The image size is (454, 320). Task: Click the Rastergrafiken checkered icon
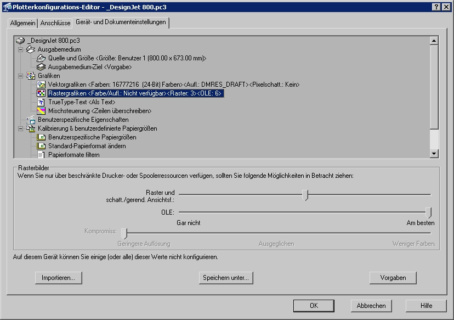point(41,93)
